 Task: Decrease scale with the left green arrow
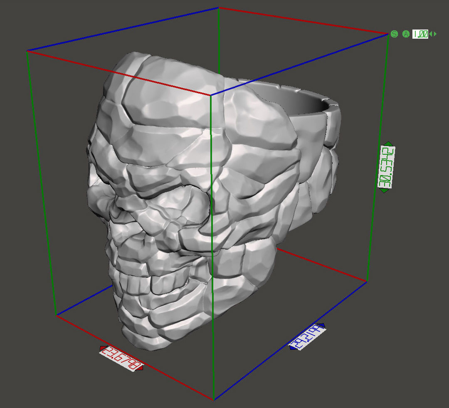(x=431, y=34)
